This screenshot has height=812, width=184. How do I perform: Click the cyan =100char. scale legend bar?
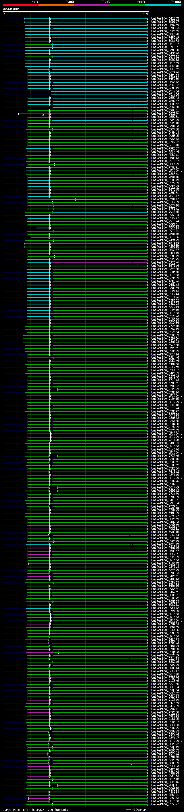point(128,810)
